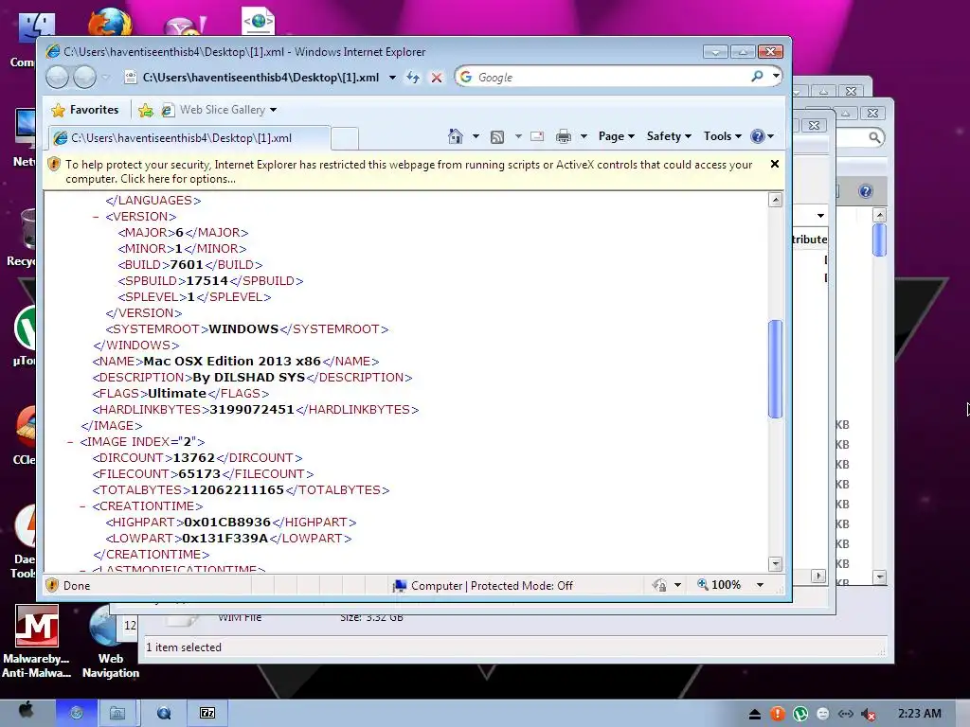Stop loading with the red X icon

coord(436,78)
